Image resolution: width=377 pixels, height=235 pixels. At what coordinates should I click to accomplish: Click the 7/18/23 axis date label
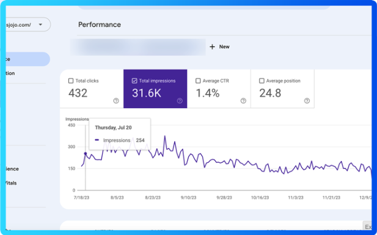[x=81, y=198]
